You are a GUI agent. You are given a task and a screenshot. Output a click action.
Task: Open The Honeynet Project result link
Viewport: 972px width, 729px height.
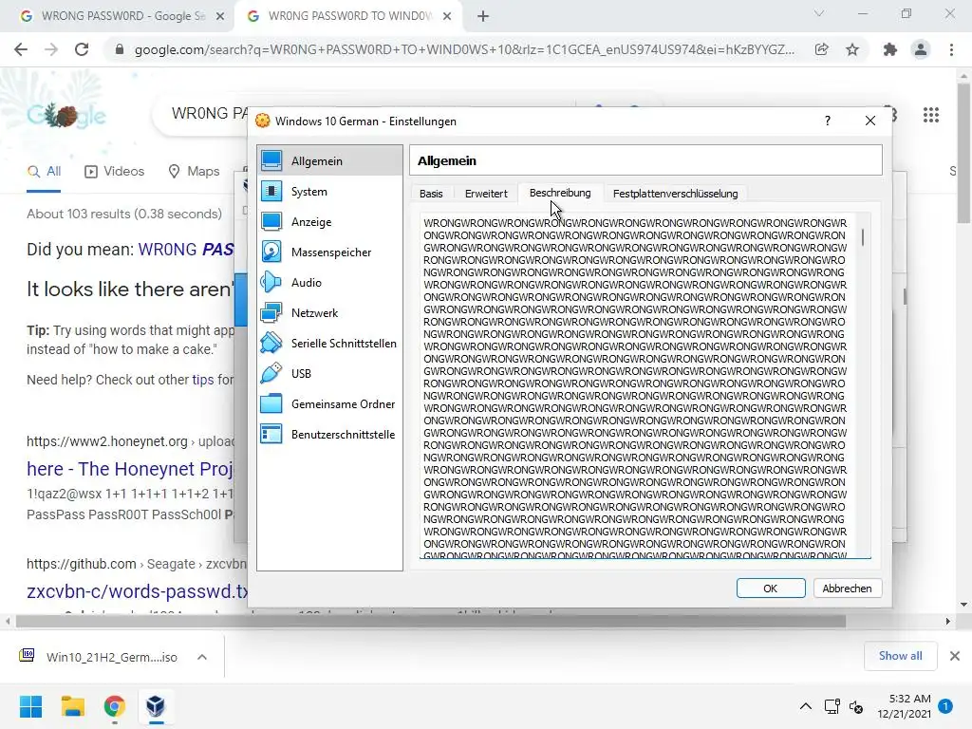[x=129, y=469]
